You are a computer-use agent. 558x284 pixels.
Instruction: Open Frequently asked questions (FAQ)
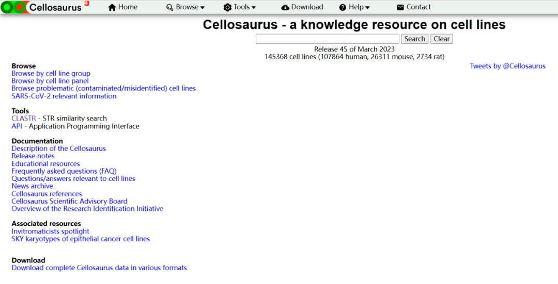coord(64,172)
